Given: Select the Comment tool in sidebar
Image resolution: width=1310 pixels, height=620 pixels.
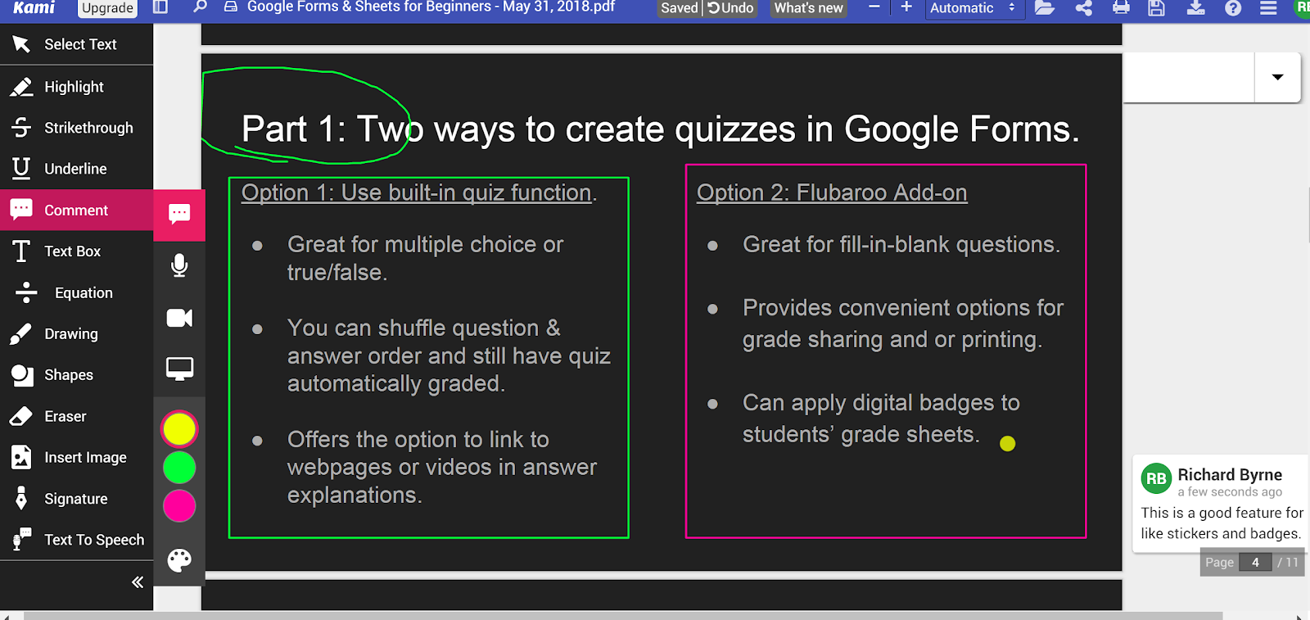Looking at the screenshot, I should click(76, 210).
